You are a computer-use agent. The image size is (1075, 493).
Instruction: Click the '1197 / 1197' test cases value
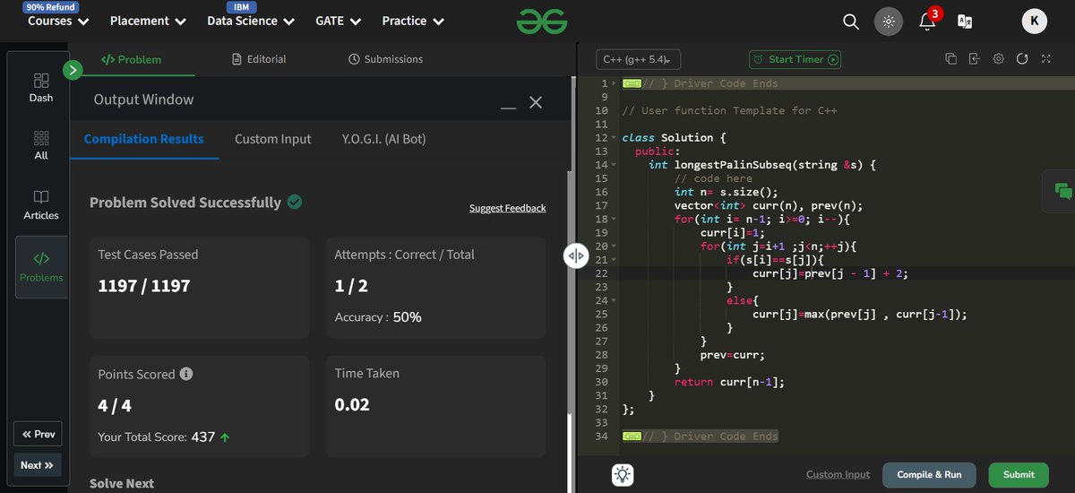[144, 286]
